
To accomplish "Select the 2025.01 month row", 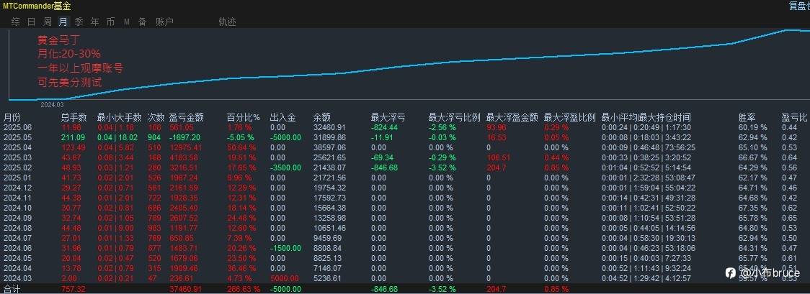I will click(405, 178).
